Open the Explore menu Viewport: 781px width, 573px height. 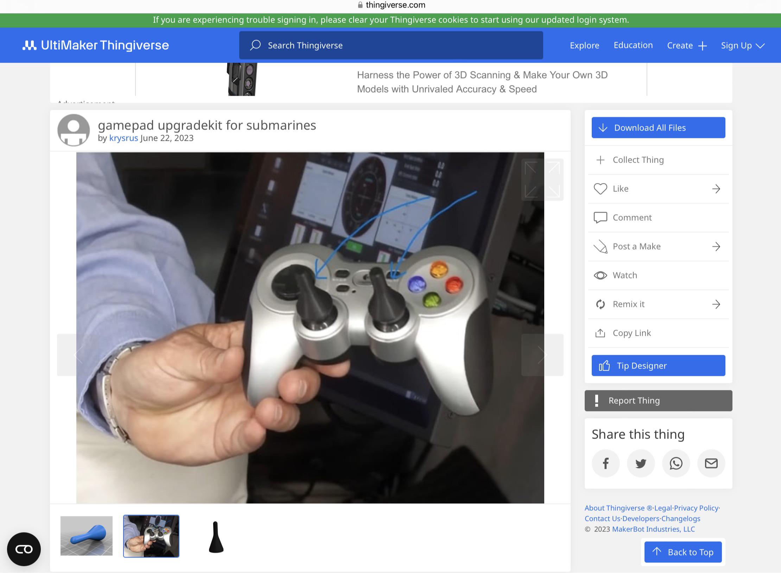[584, 45]
